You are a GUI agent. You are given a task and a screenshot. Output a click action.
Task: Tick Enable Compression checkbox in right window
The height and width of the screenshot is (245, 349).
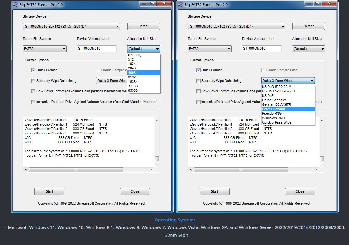click(x=263, y=70)
